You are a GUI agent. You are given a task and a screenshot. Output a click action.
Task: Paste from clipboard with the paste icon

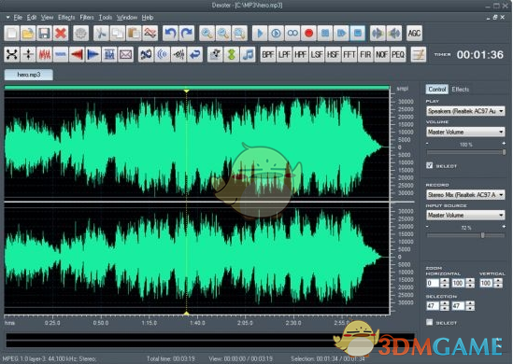[134, 33]
